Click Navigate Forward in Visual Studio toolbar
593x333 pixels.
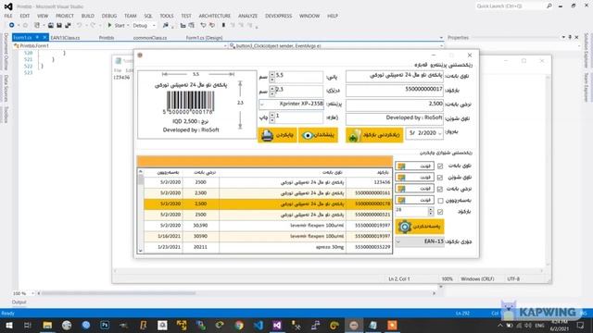pos(25,25)
